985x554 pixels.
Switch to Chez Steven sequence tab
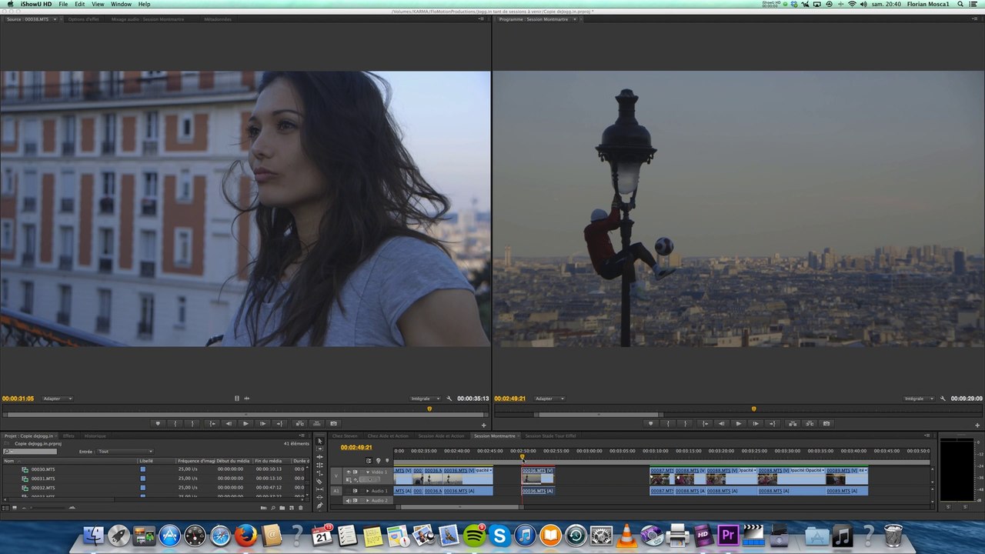(345, 436)
